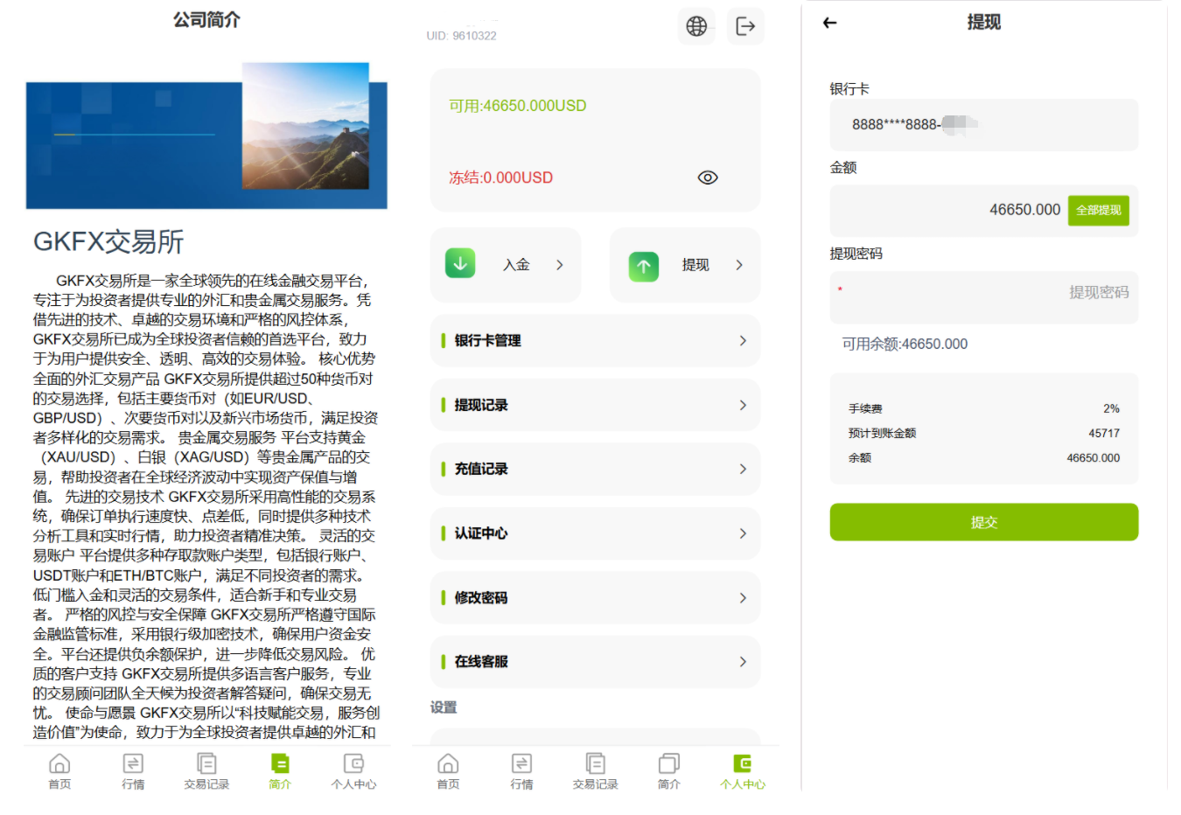This screenshot has height=815, width=1181.
Task: Expand the 认证中心 entry
Action: (595, 533)
